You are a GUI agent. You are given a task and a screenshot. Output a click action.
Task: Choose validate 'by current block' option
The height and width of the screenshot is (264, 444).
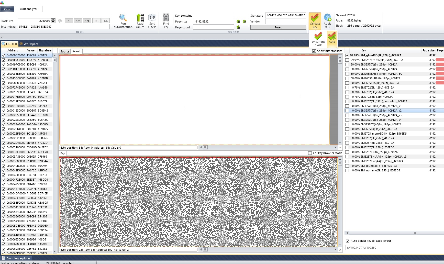tap(318, 39)
